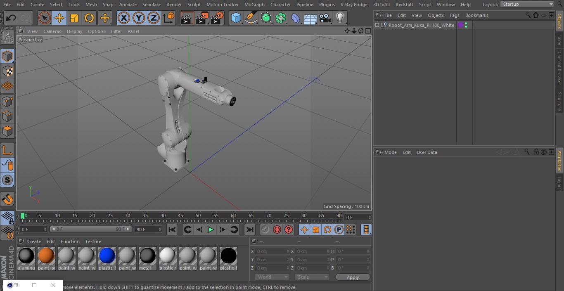Open the Attributes User Data menu
The height and width of the screenshot is (291, 564).
click(x=427, y=152)
